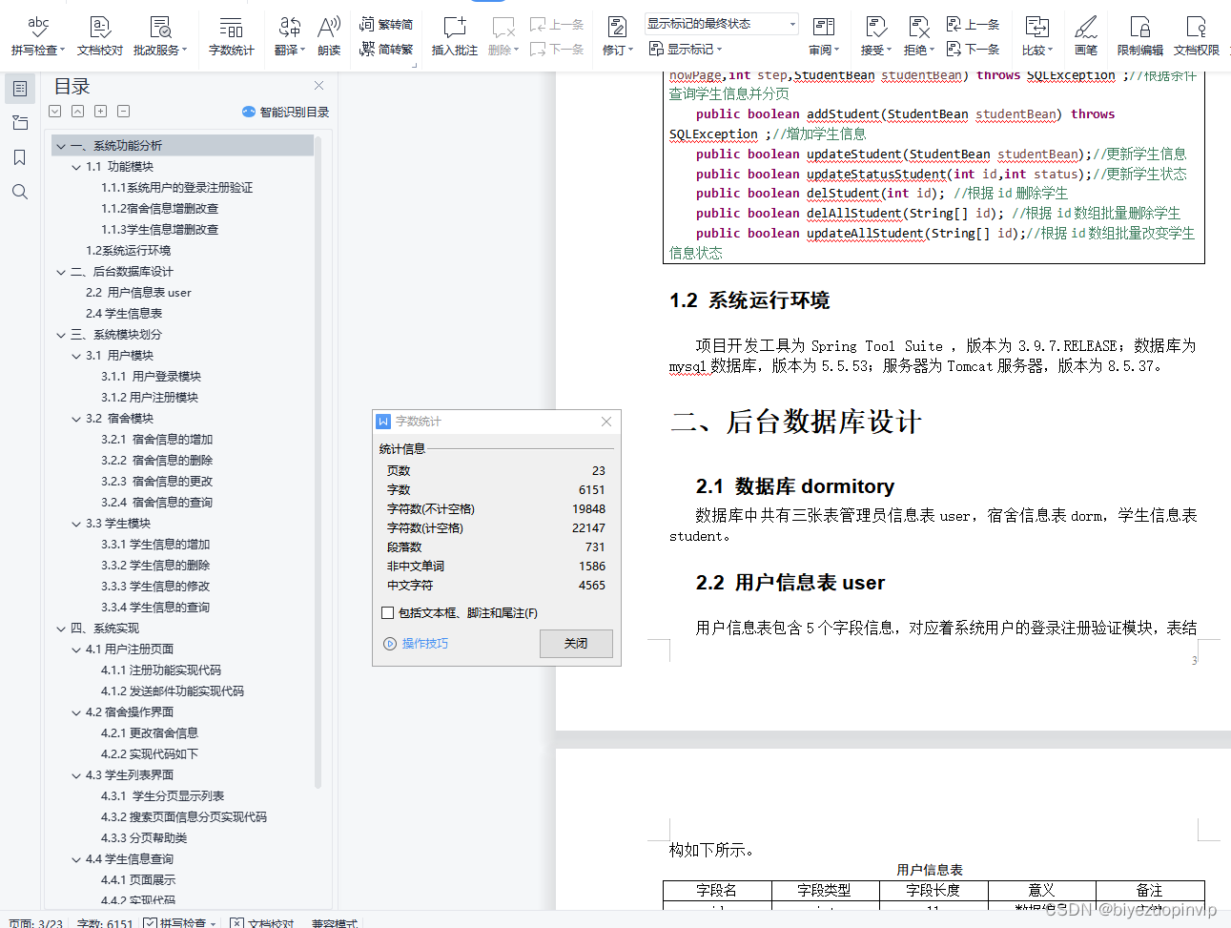
Task: Close the 目录 navigation pane
Action: (x=318, y=86)
